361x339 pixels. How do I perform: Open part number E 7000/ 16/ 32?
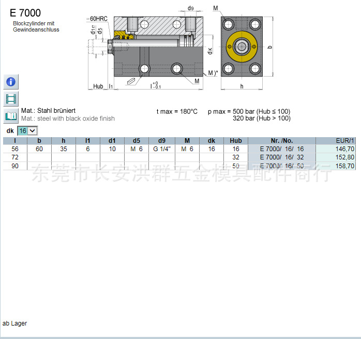point(281,157)
